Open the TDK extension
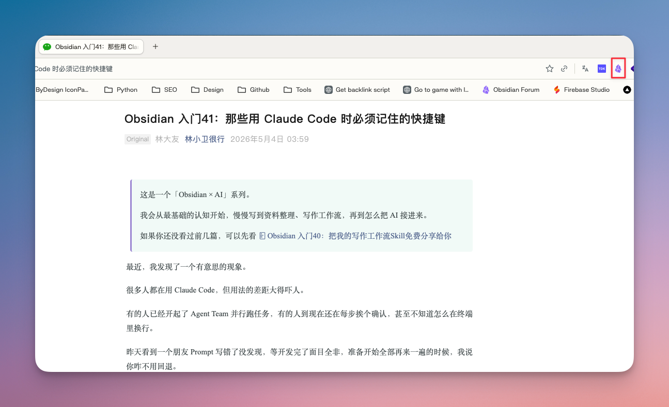This screenshot has width=669, height=407. (602, 69)
